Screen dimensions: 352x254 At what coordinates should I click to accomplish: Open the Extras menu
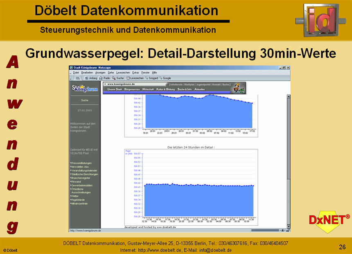pyautogui.click(x=135, y=73)
